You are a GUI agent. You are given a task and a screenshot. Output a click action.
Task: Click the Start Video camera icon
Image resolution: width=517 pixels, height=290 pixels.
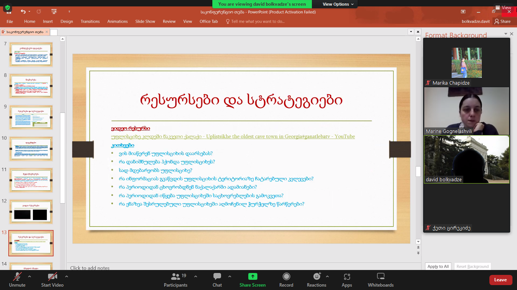click(x=52, y=277)
